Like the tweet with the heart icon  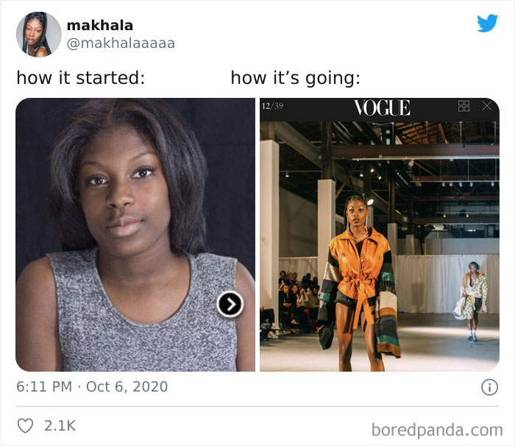coord(25,426)
